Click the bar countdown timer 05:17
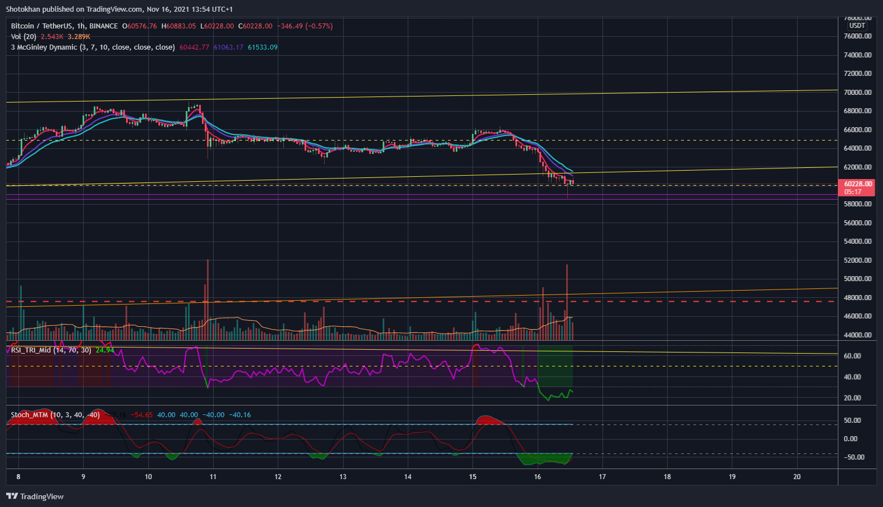The width and height of the screenshot is (883, 507). (853, 192)
